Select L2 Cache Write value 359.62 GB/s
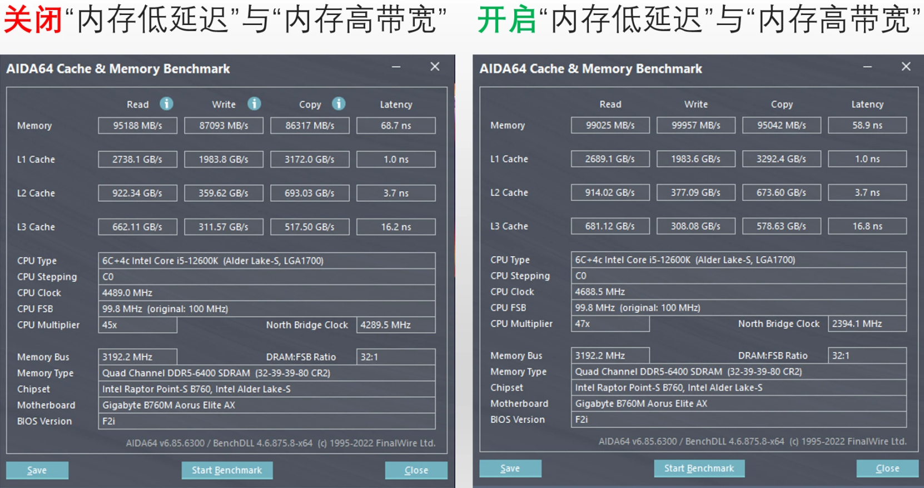The width and height of the screenshot is (924, 488). [224, 193]
